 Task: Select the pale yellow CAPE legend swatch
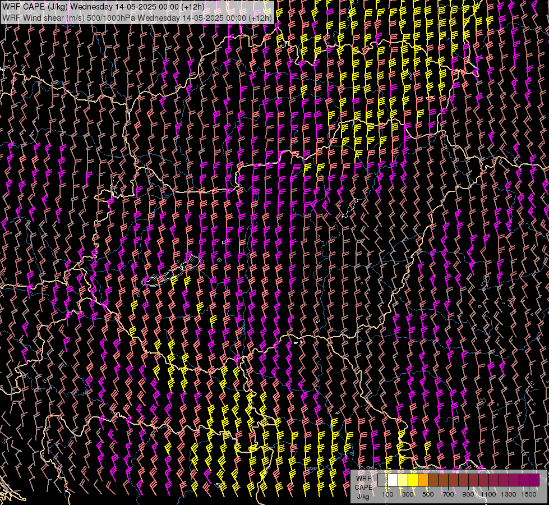[403, 480]
